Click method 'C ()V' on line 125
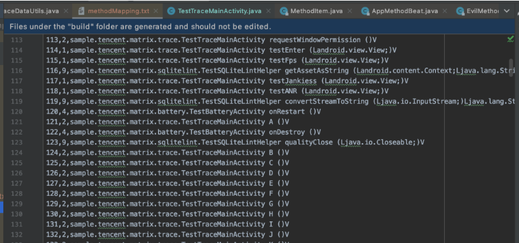Screen dimensions: 519x243 point(279,163)
